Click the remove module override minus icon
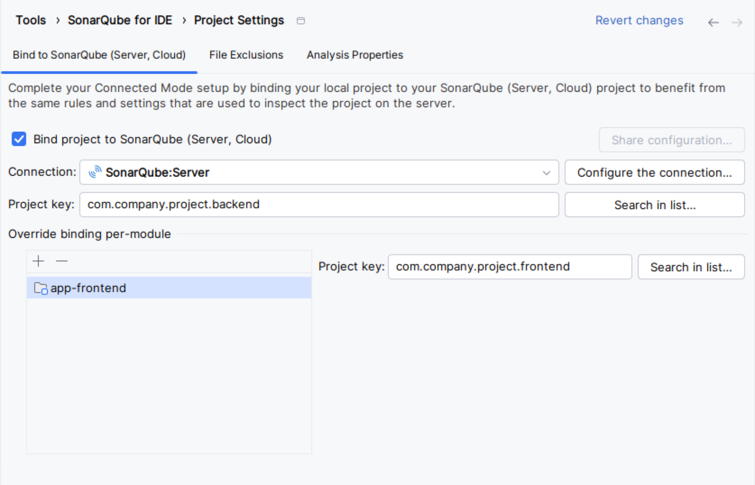The width and height of the screenshot is (755, 485). 62,261
